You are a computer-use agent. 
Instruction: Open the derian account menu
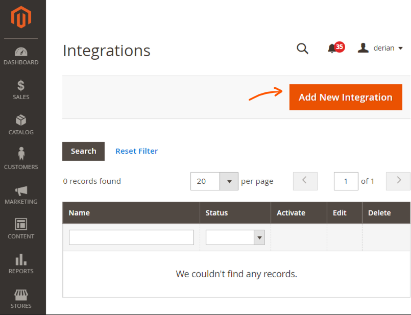pyautogui.click(x=380, y=48)
